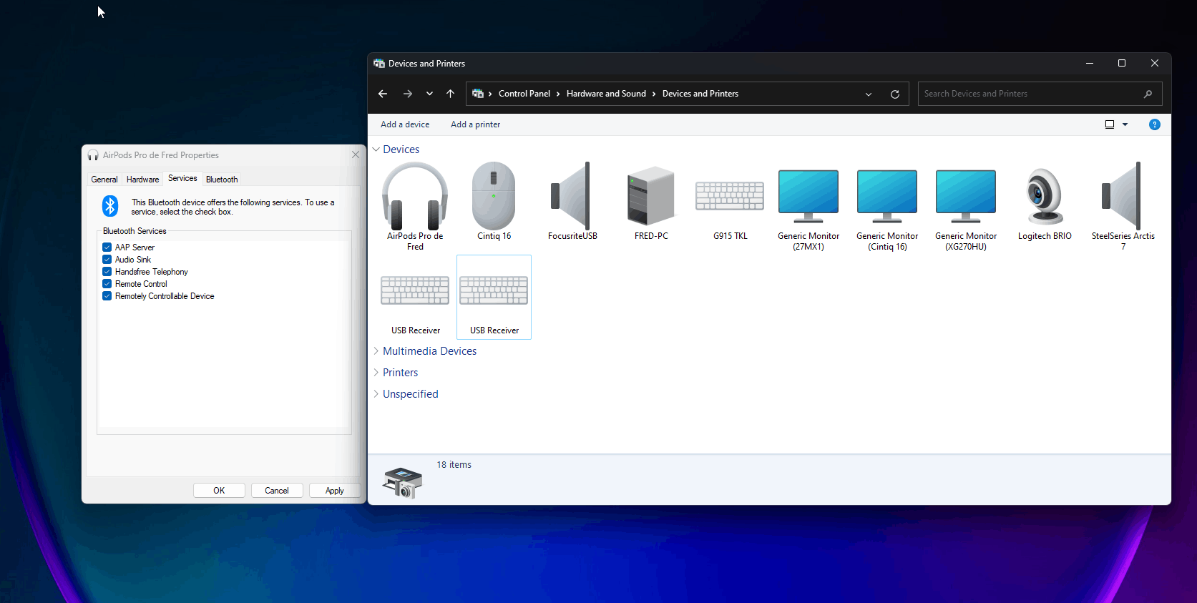Viewport: 1197px width, 603px height.
Task: Switch to the Hardware tab
Action: pos(143,180)
